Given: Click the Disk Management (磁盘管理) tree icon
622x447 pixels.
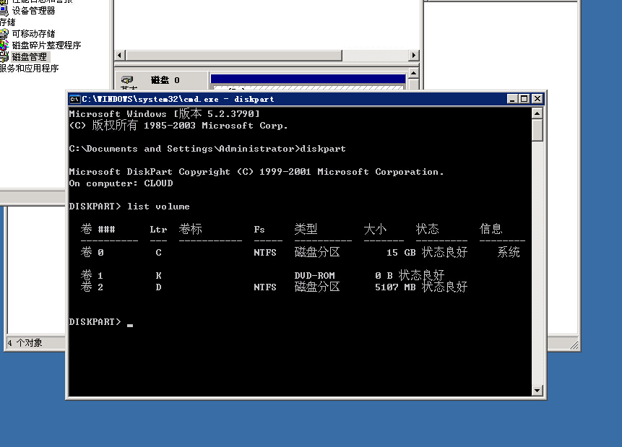Looking at the screenshot, I should click(x=4, y=57).
